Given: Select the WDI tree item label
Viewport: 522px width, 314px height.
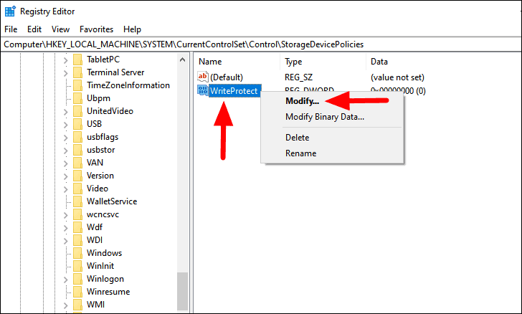Looking at the screenshot, I should [95, 240].
